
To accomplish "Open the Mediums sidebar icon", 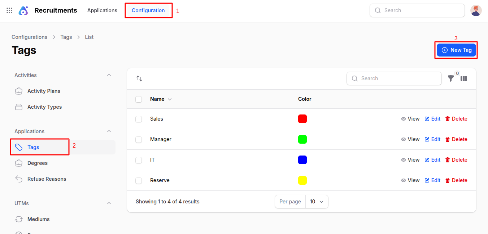I will [19, 219].
